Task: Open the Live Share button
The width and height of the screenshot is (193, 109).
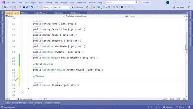Action: 178,7
